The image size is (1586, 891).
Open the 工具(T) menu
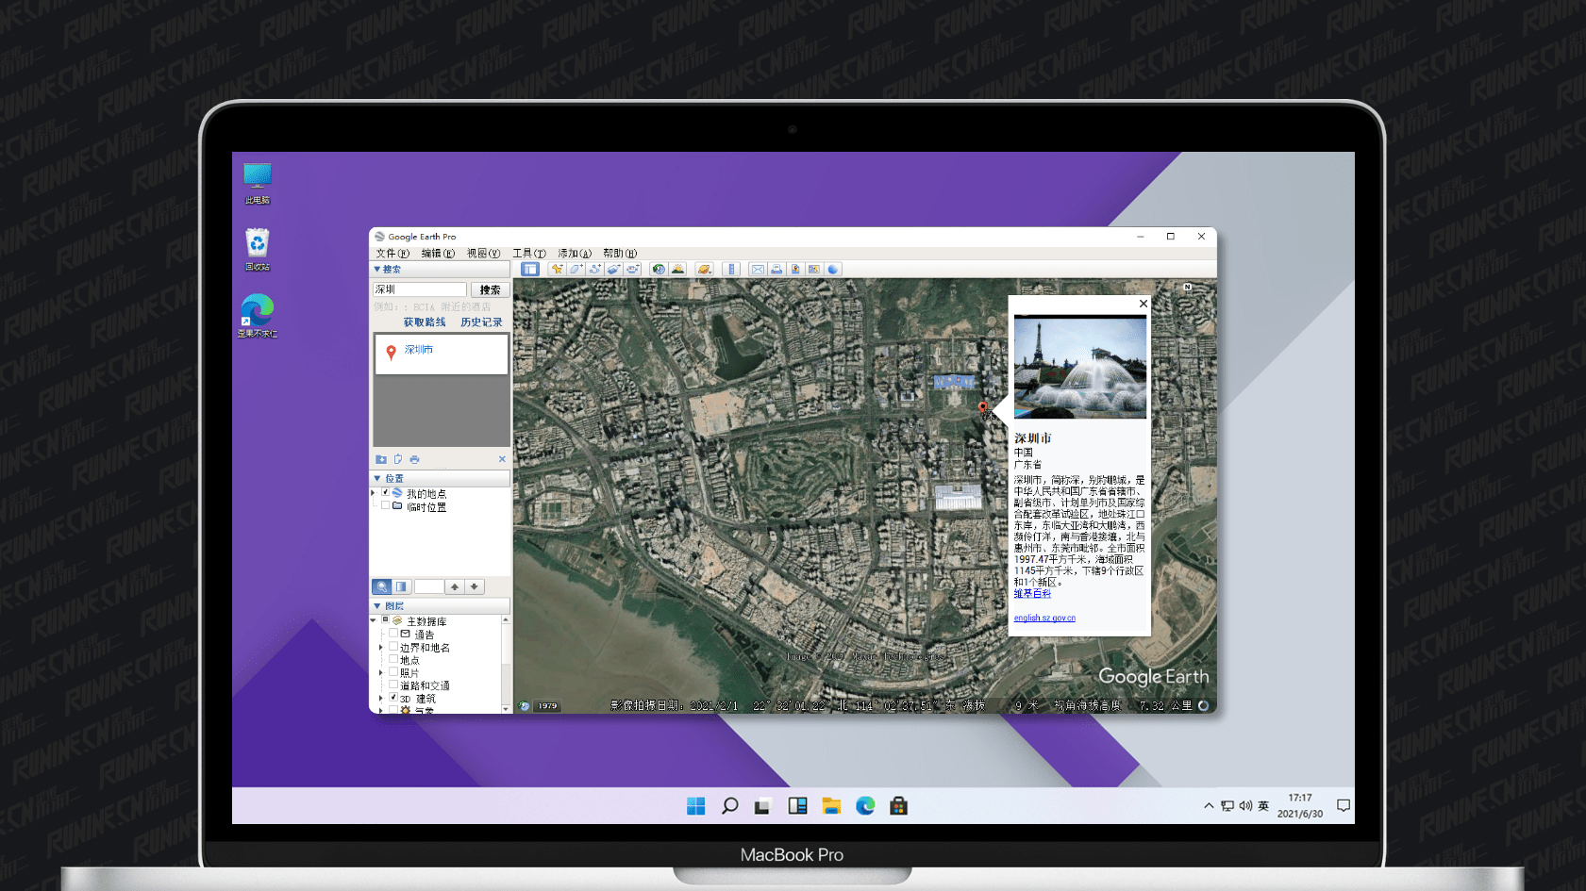tap(529, 253)
